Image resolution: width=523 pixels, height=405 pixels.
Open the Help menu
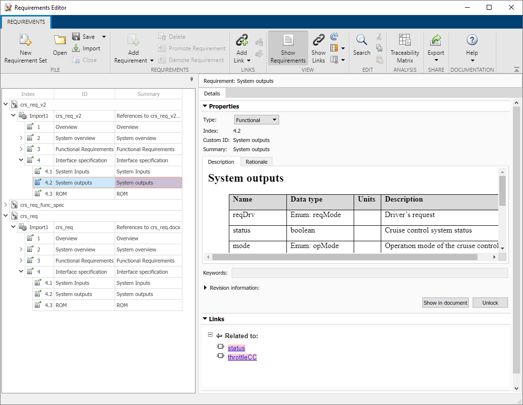pos(472,48)
